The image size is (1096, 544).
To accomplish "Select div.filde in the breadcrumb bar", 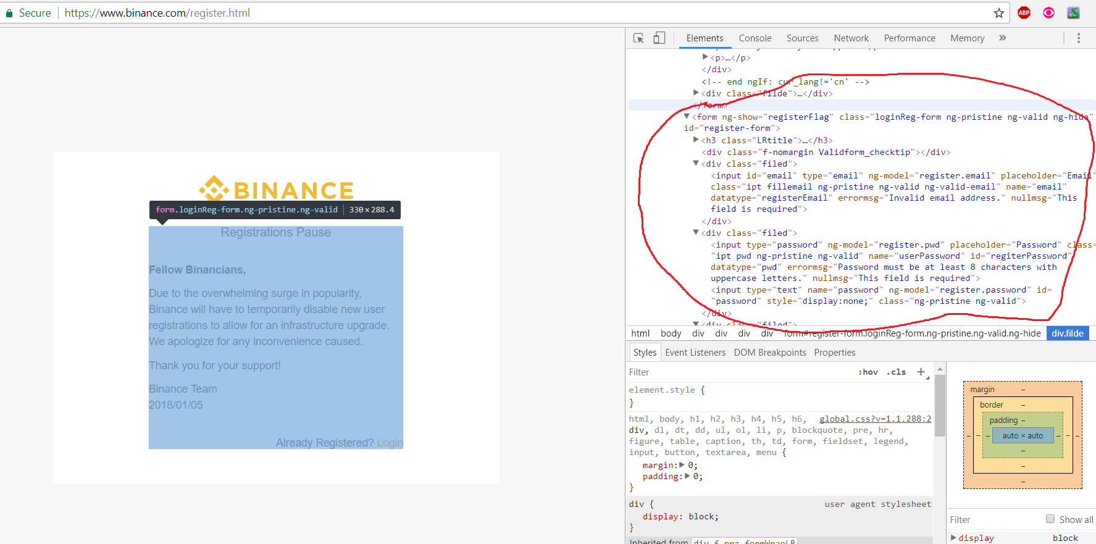I will (x=1068, y=333).
